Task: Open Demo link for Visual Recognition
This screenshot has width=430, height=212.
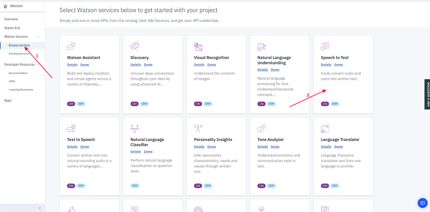Action: tap(212, 65)
